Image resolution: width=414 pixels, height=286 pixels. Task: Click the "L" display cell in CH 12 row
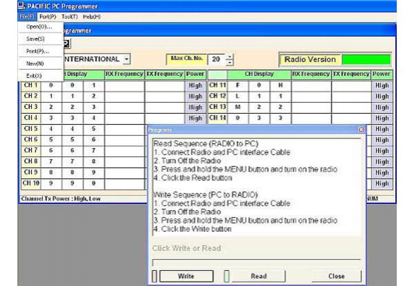pyautogui.click(x=238, y=96)
